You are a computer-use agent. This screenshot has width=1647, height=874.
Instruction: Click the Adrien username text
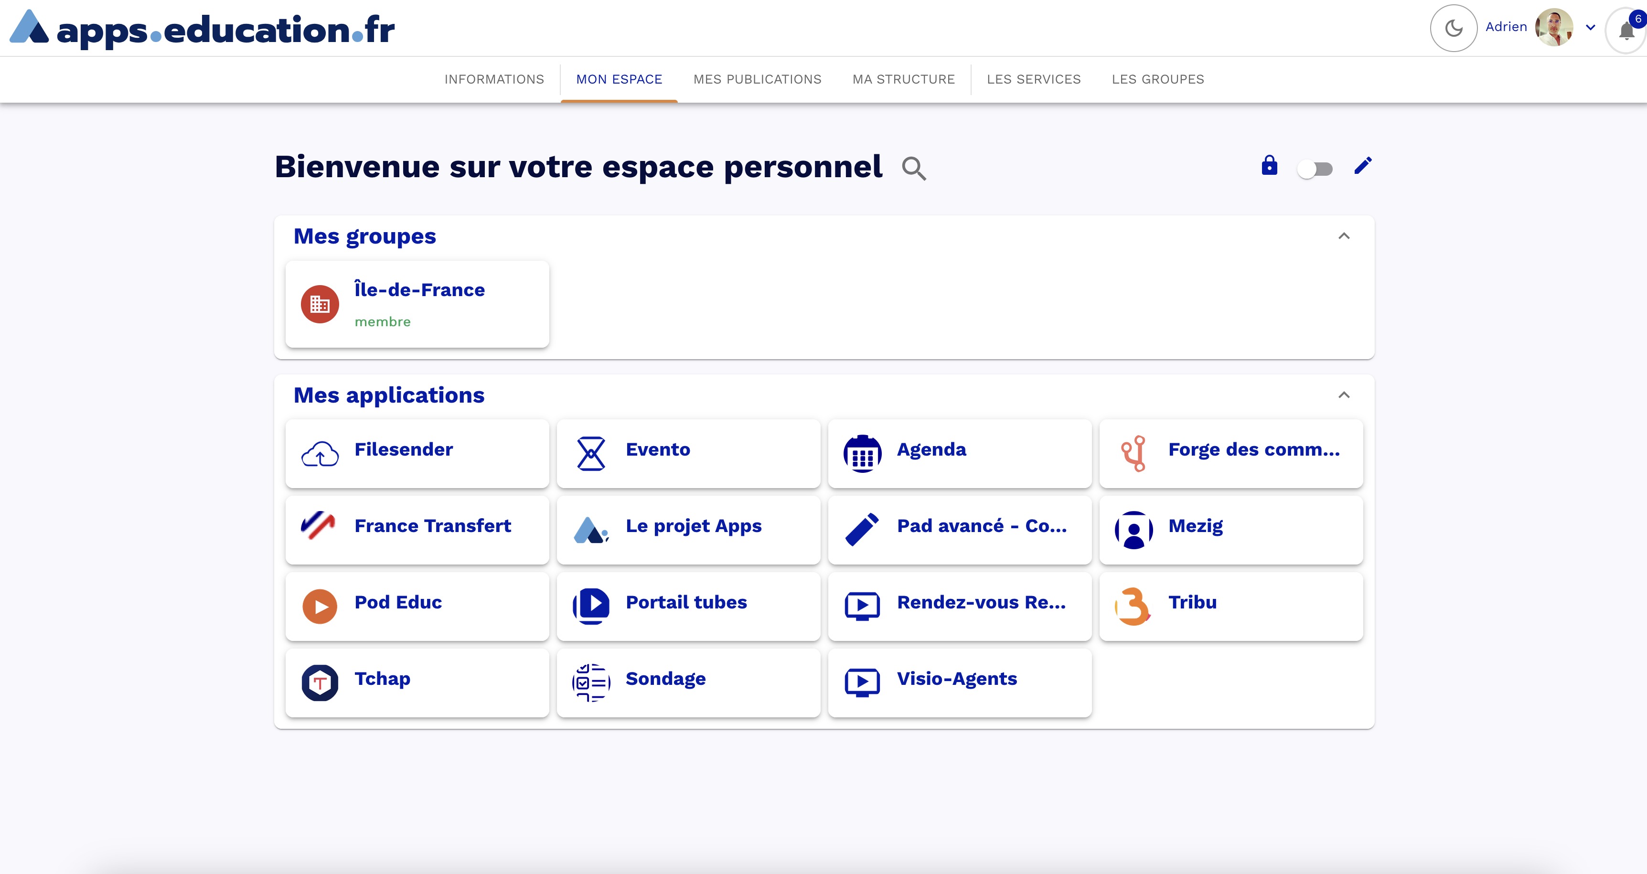pos(1506,27)
